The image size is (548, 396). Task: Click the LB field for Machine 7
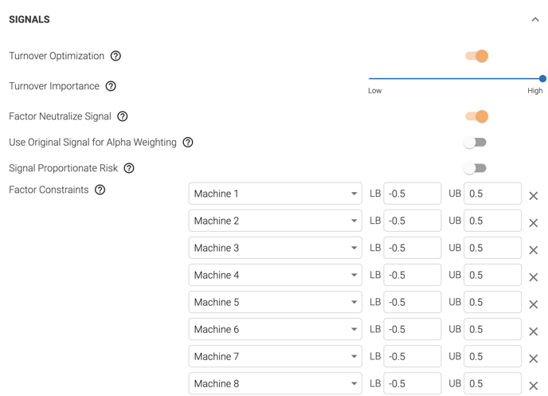[413, 356]
